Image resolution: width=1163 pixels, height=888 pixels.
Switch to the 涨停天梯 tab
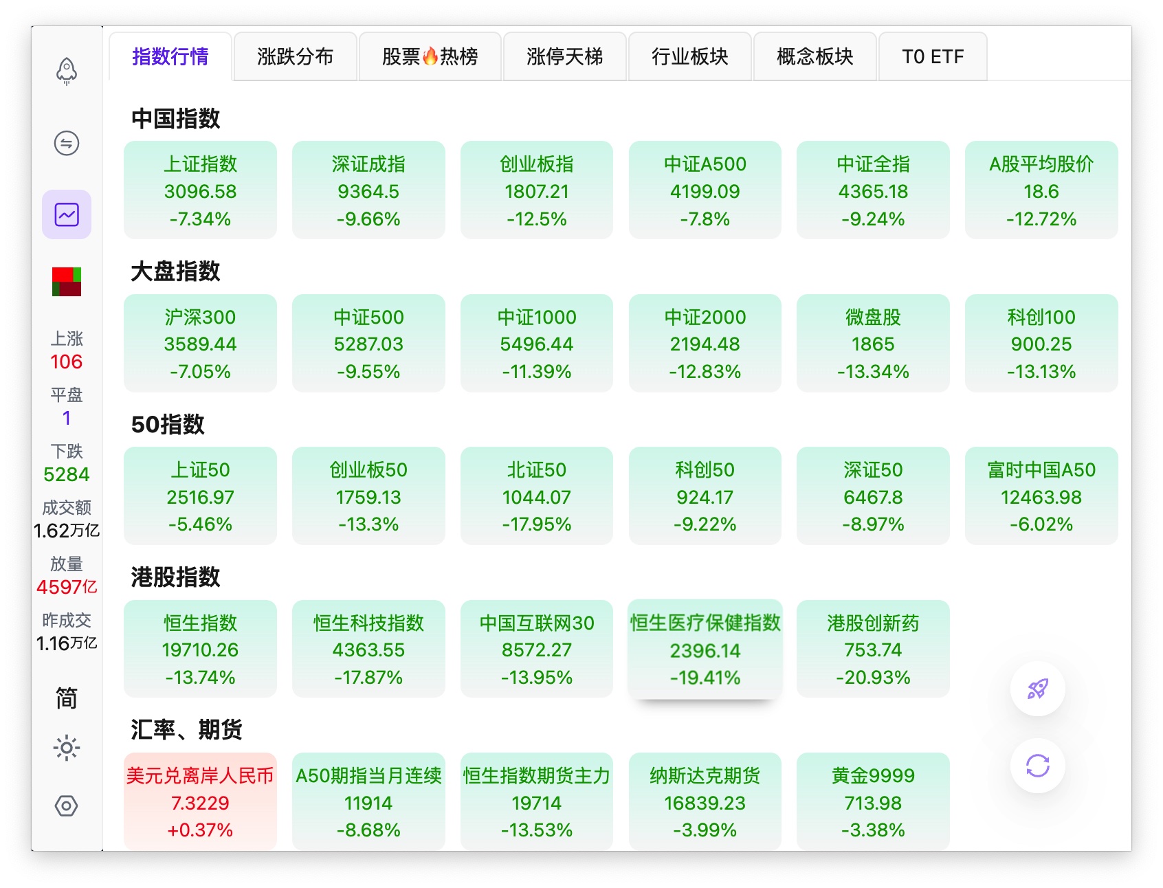click(x=565, y=56)
